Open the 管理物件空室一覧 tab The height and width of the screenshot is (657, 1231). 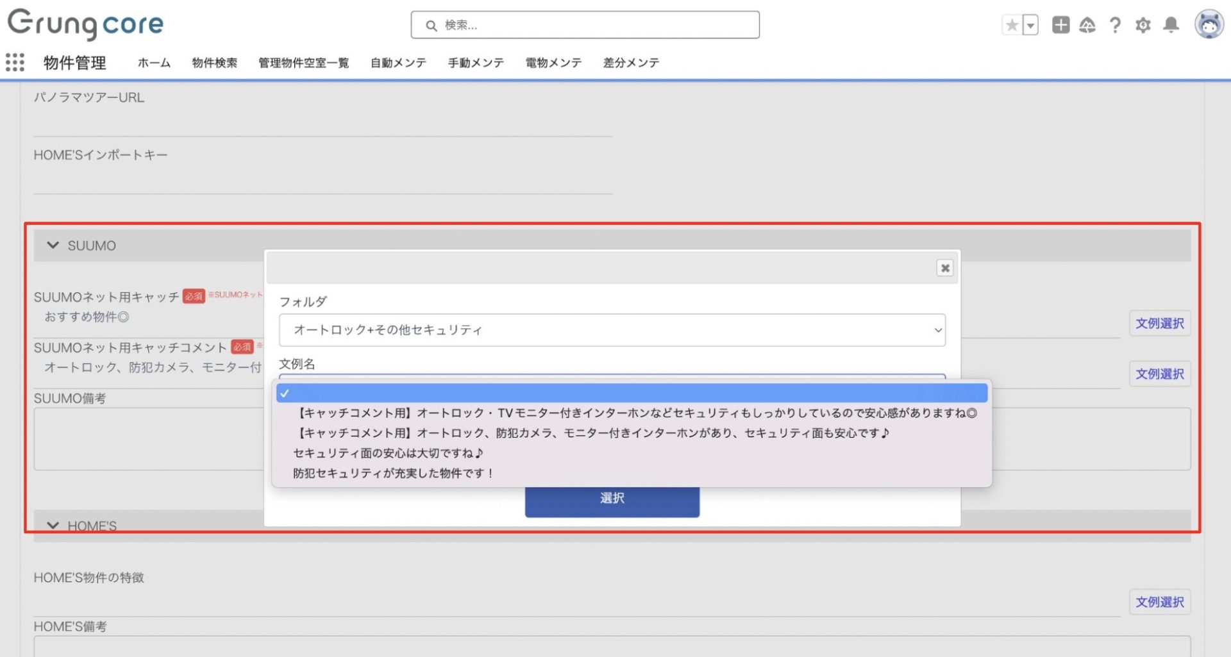point(303,63)
